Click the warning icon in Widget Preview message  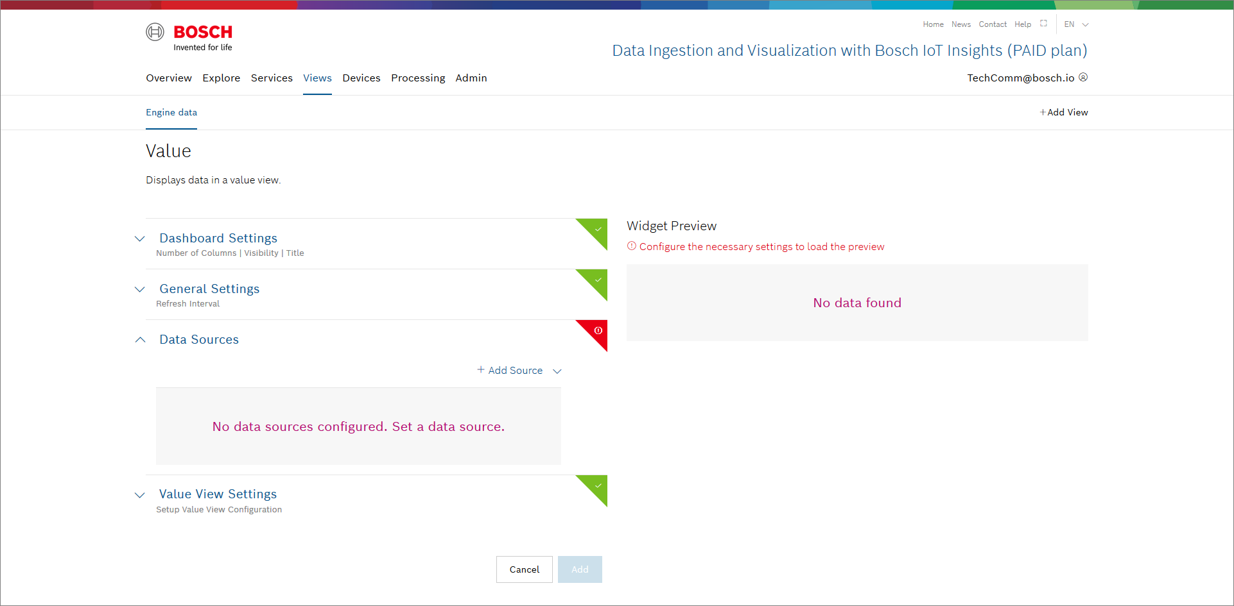point(632,246)
